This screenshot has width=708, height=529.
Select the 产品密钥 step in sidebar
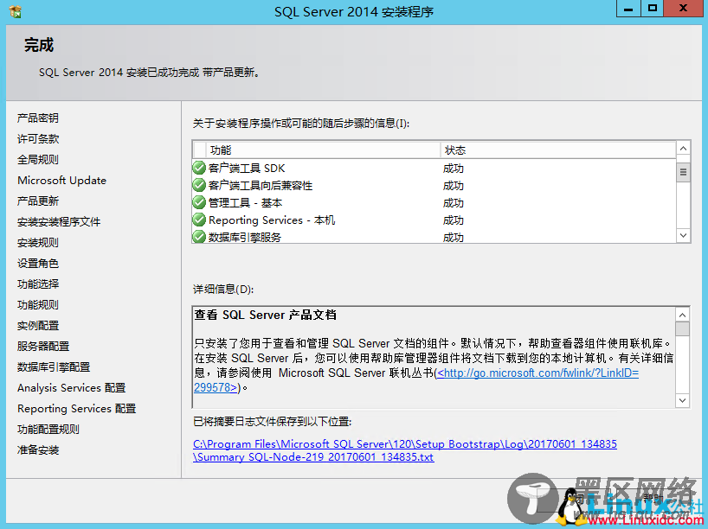[38, 118]
